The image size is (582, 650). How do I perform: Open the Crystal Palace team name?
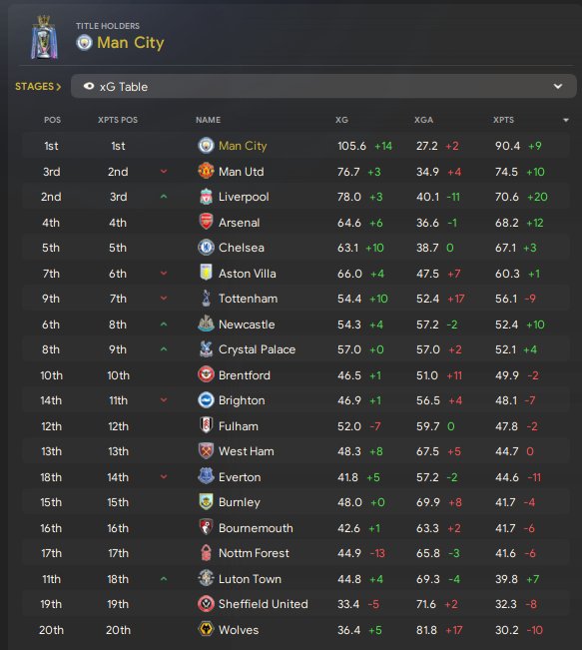point(257,349)
